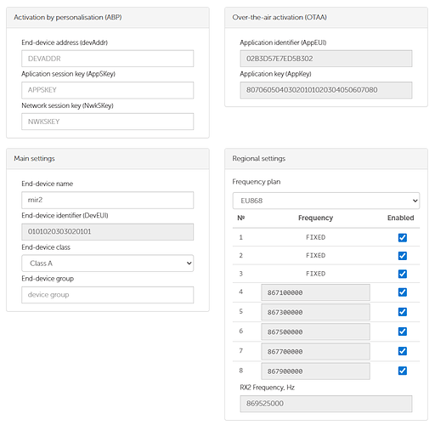The image size is (435, 425).
Task: Toggle Enabled checkbox for channel 2
Action: (x=403, y=256)
